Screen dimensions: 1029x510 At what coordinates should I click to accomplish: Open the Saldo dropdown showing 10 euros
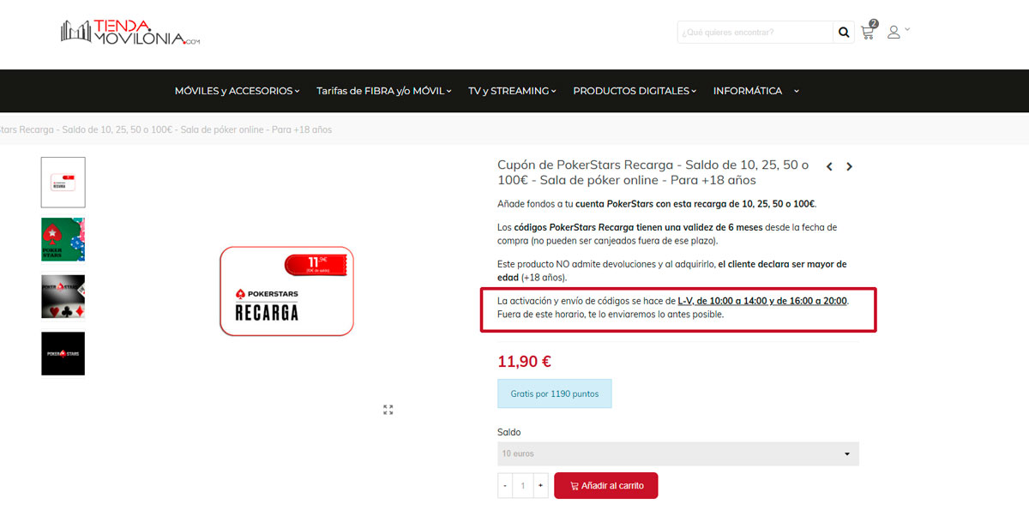(x=677, y=453)
